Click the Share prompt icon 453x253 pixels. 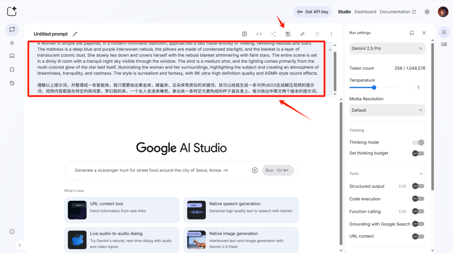[273, 34]
